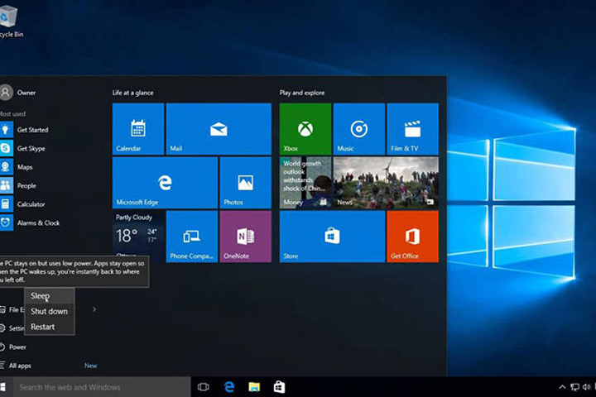Choose Restart from the power menu
This screenshot has width=596, height=397.
tap(50, 327)
